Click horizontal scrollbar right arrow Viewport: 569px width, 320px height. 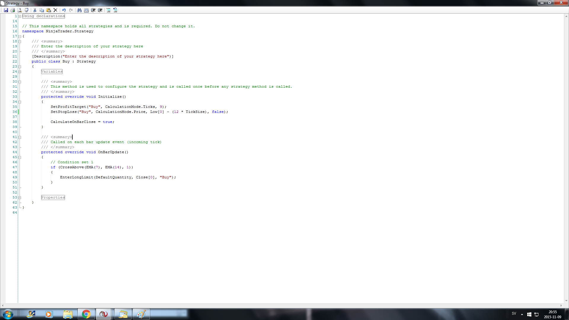[x=561, y=305]
